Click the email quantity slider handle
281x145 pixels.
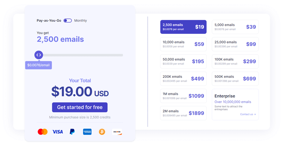pos(39,55)
